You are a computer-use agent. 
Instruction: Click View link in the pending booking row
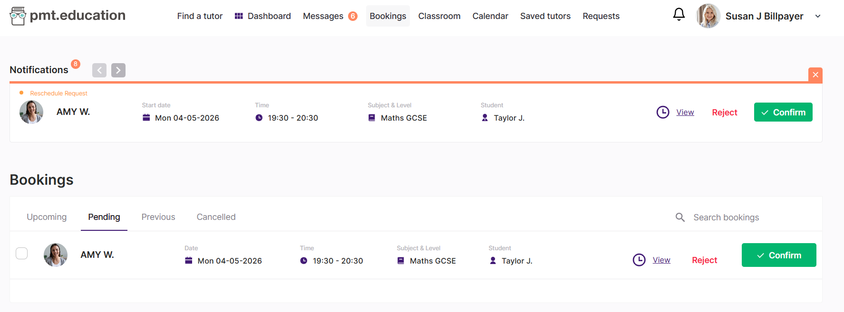661,260
